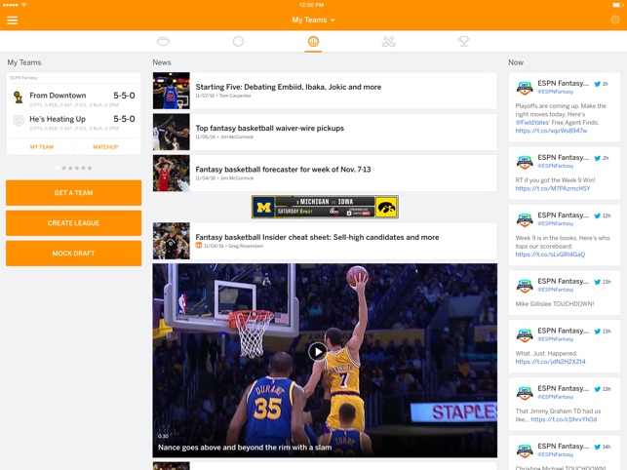
Task: Play the Nance slam dunk video
Action: (x=317, y=352)
